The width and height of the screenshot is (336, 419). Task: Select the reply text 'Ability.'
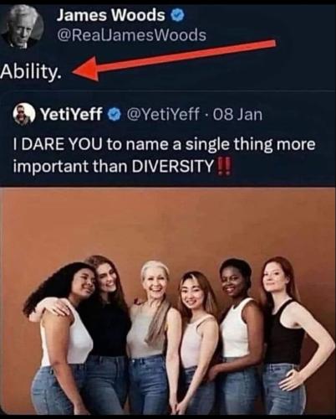(31, 72)
